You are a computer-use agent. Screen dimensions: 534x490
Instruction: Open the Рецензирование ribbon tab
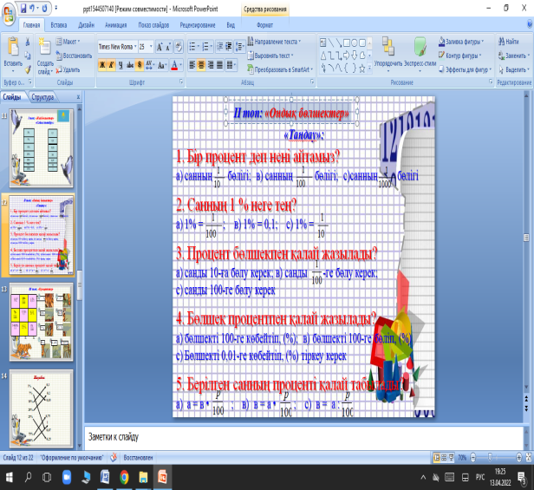198,25
